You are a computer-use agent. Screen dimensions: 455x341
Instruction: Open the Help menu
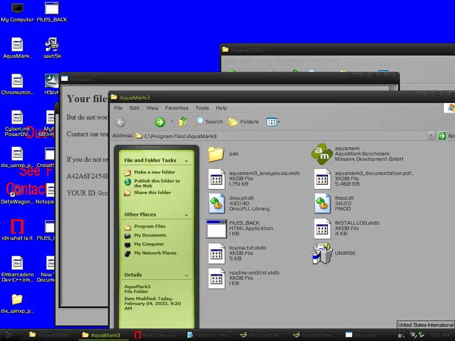tap(221, 108)
